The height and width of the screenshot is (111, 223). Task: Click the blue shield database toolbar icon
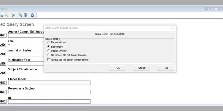(x=2, y=15)
